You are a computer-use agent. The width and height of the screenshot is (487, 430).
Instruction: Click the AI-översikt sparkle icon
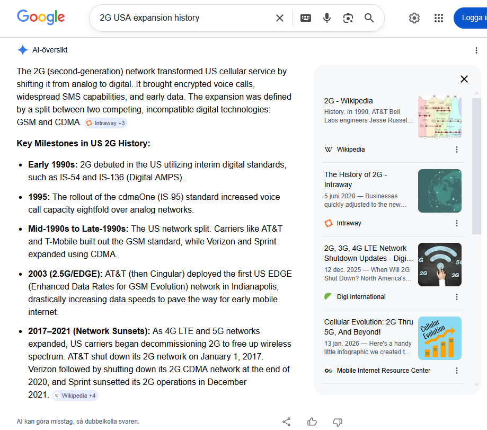(x=22, y=50)
